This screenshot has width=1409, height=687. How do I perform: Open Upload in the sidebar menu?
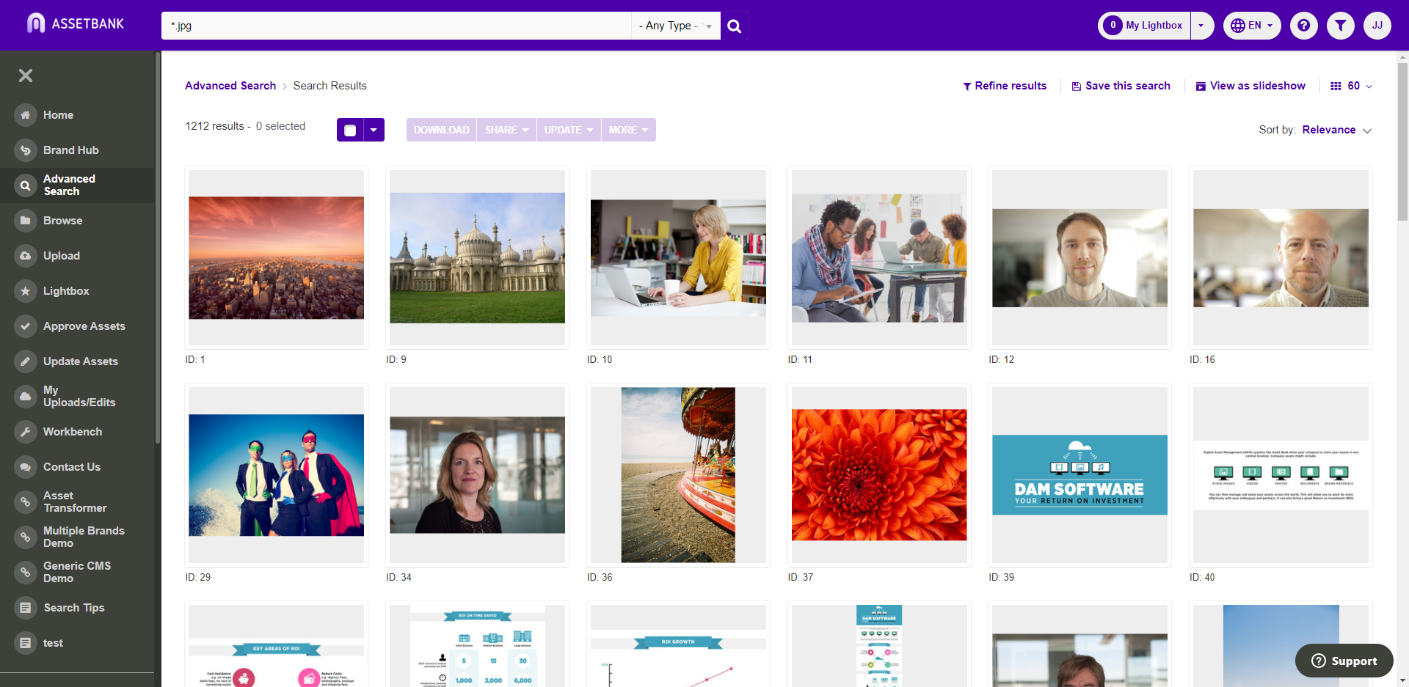tap(62, 256)
